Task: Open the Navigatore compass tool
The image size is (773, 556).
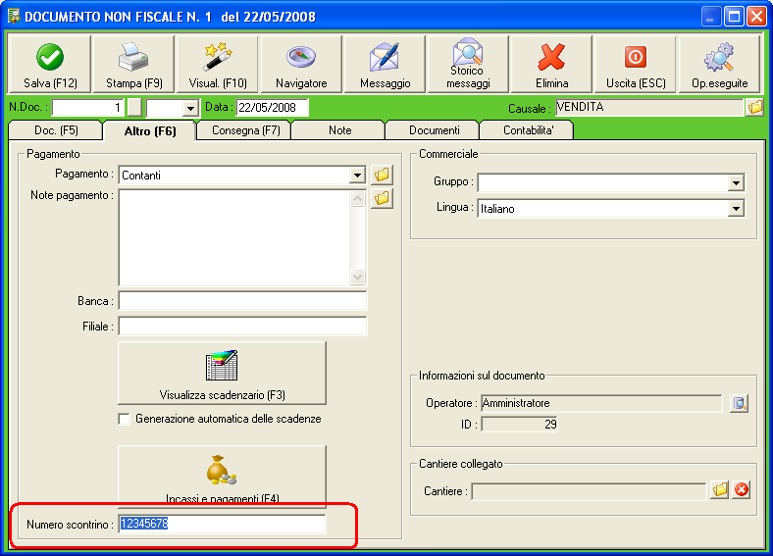Action: click(x=301, y=64)
